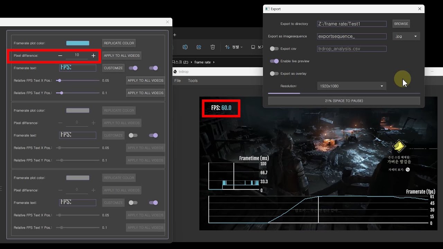This screenshot has height=249, width=443.
Task: Click the BROWSE button in Export
Action: pyautogui.click(x=401, y=24)
